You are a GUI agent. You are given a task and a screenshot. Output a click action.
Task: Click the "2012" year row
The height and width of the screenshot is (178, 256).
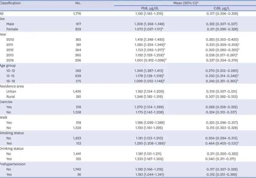(10, 50)
